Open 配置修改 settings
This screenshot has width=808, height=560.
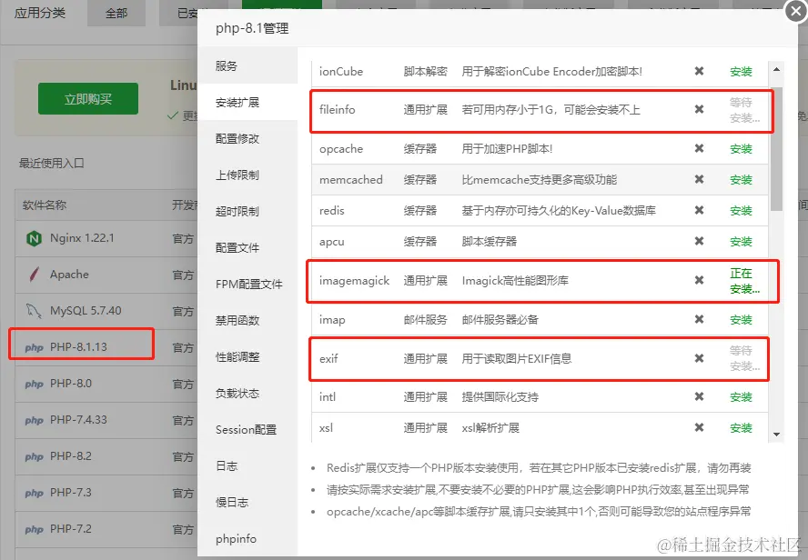click(x=247, y=138)
